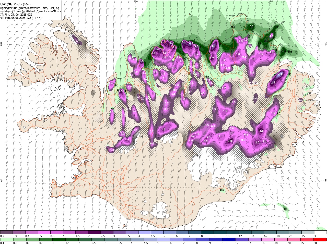Click the black '0.5' rain value on the south coast
This screenshot has height=245, width=327.
coord(222,190)
